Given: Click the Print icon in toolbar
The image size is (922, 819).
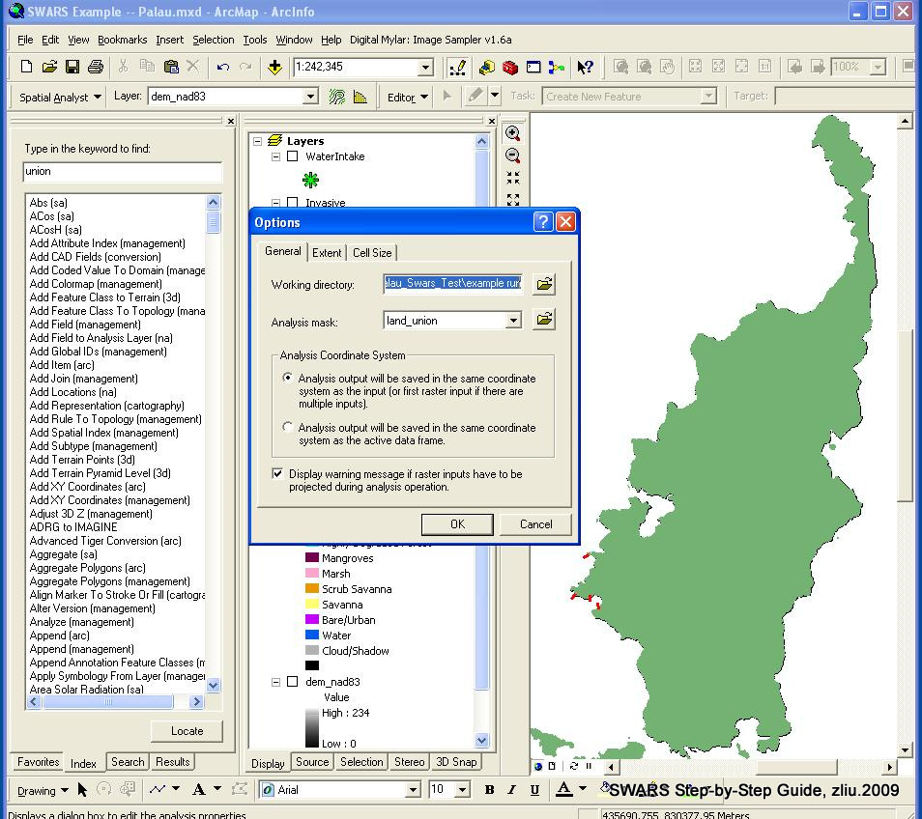Looking at the screenshot, I should point(96,67).
